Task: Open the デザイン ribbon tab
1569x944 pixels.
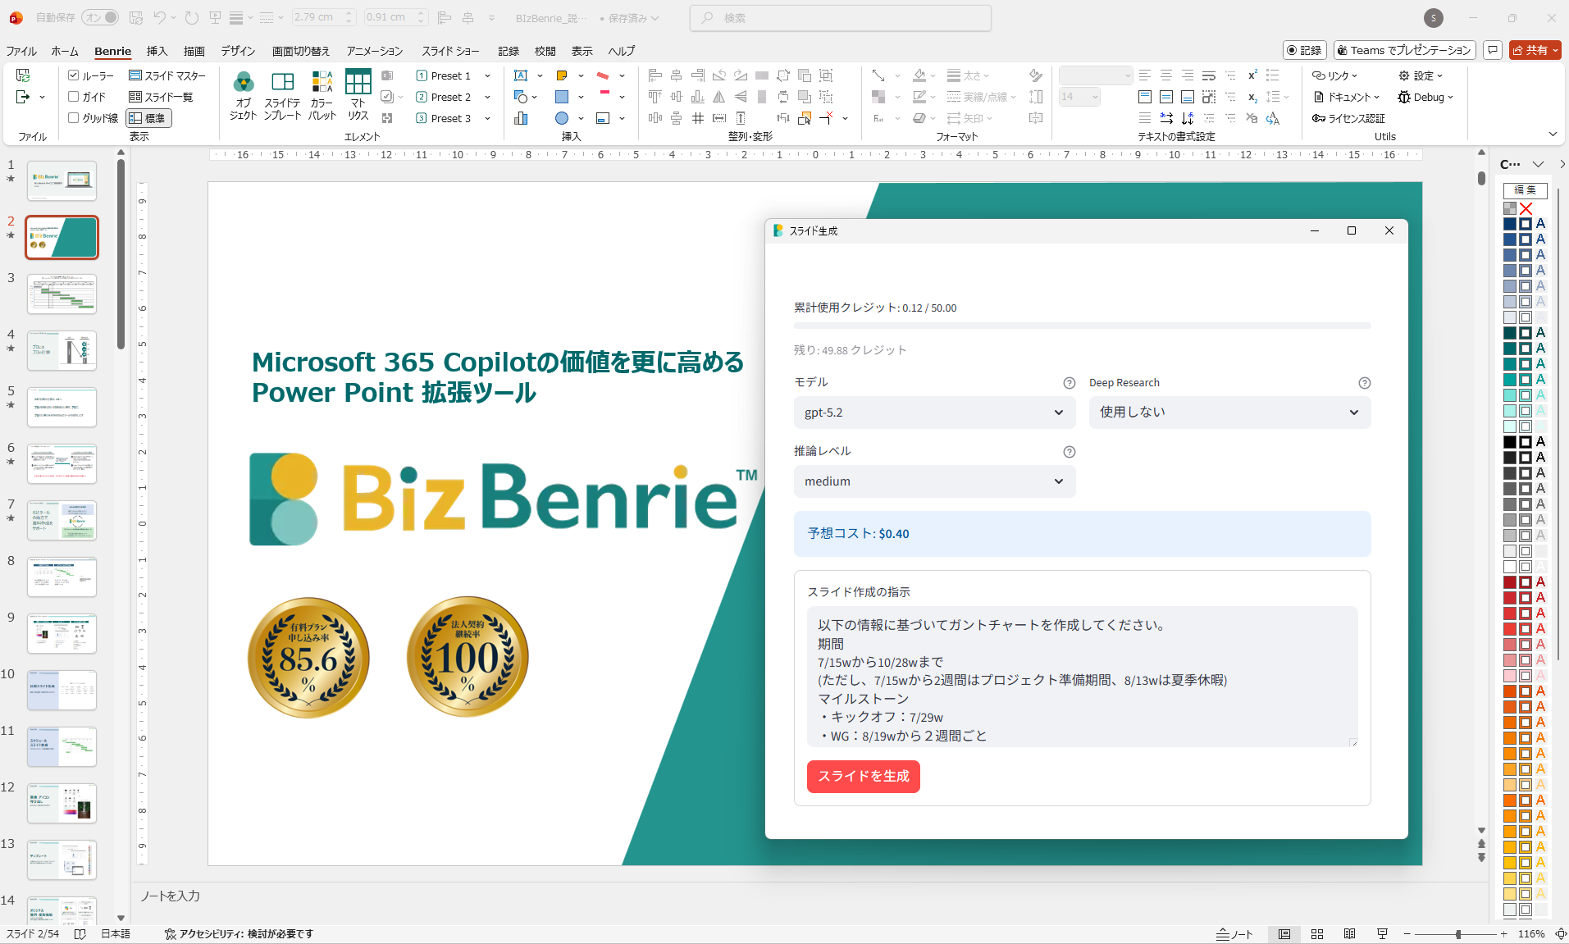Action: [x=238, y=51]
